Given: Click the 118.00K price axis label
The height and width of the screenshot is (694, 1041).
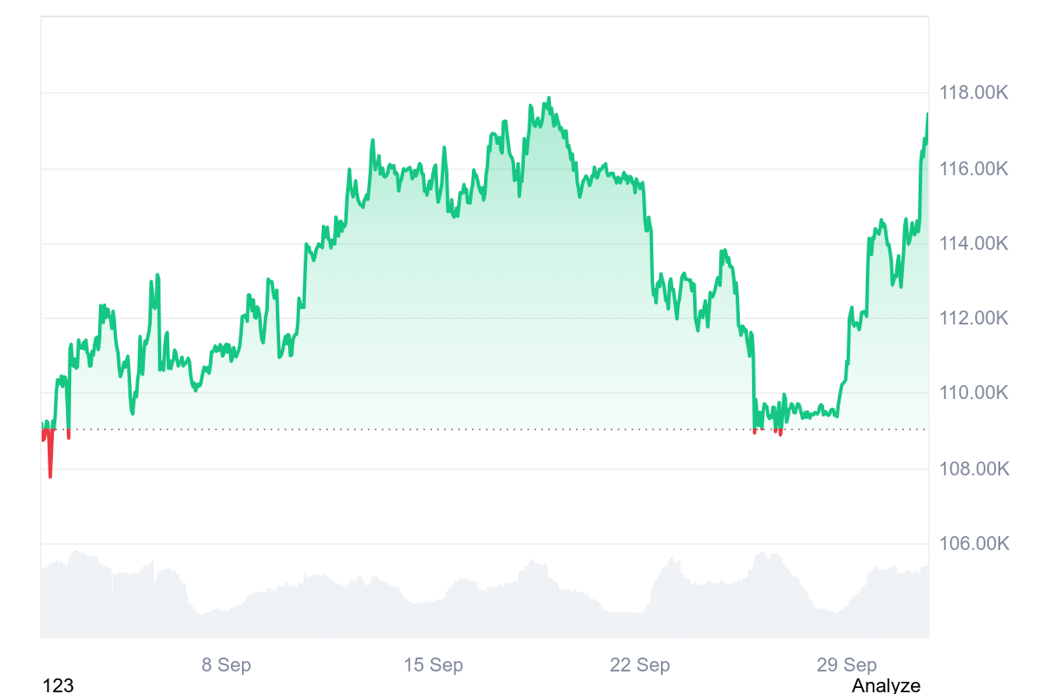Looking at the screenshot, I should click(x=973, y=93).
